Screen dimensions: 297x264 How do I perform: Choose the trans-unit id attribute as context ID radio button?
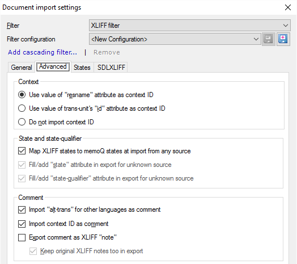click(x=22, y=108)
